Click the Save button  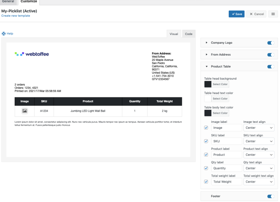[x=236, y=14]
